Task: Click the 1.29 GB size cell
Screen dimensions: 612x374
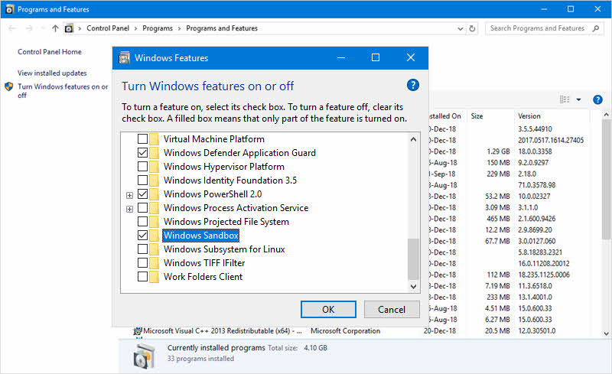Action: (498, 151)
